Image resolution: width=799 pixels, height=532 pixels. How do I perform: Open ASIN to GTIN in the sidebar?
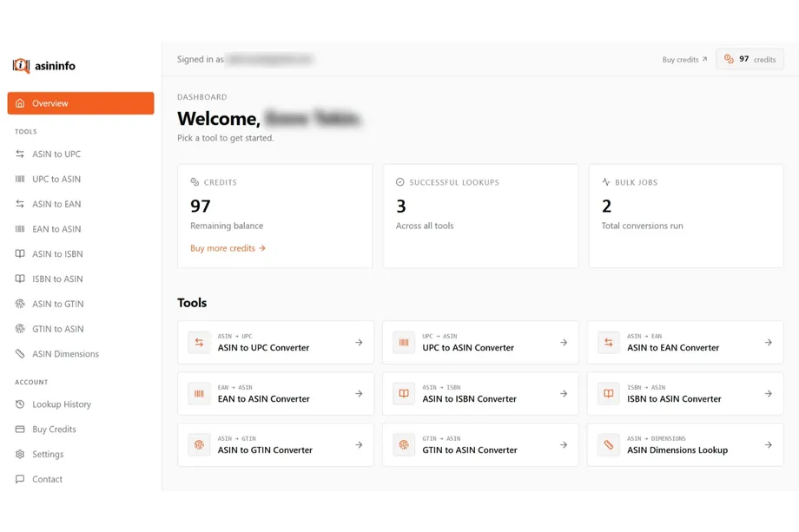click(81, 304)
